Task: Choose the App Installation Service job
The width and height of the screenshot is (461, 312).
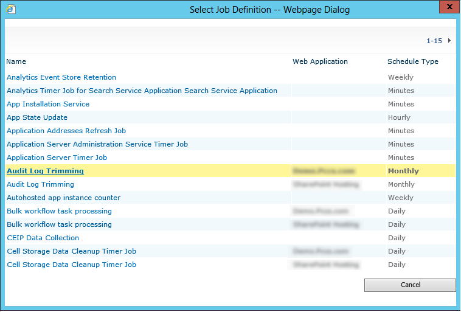Action: [48, 104]
